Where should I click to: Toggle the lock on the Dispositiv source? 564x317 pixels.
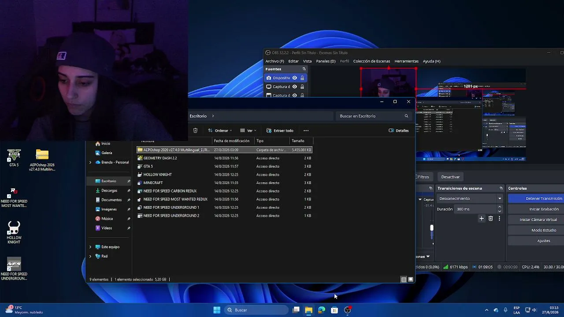(x=302, y=78)
